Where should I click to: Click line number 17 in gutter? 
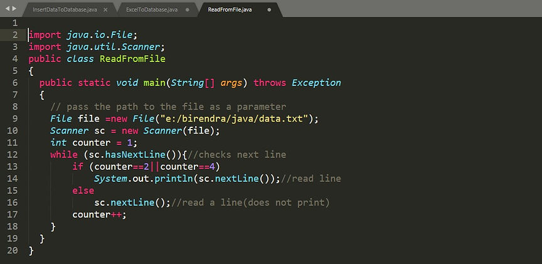pos(12,214)
